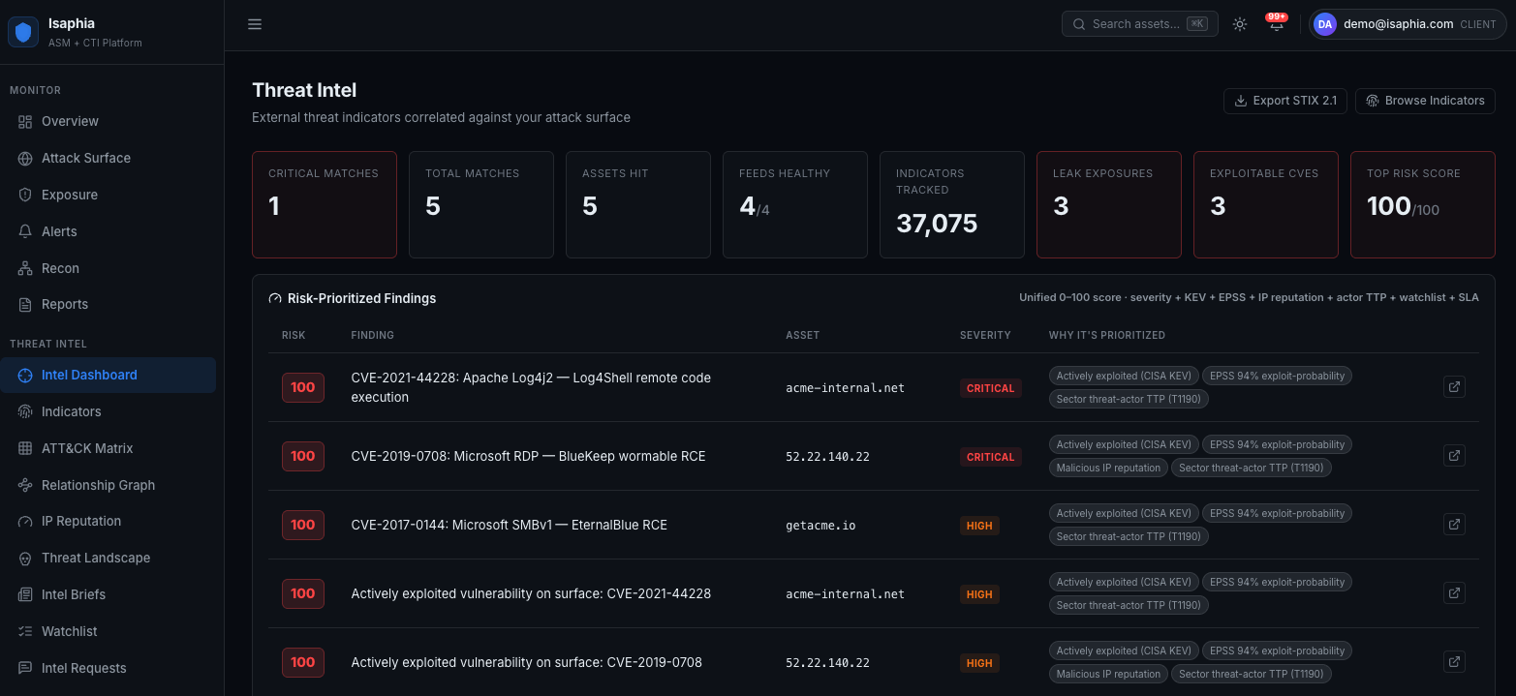Click the ASSET column header
1516x696 pixels.
point(803,335)
